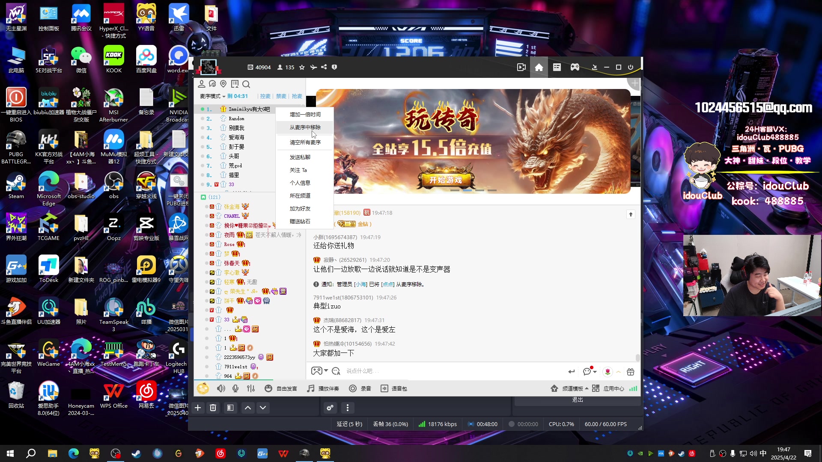Select 赠送钻石 from context menu
Image resolution: width=822 pixels, height=462 pixels.
tap(305, 221)
